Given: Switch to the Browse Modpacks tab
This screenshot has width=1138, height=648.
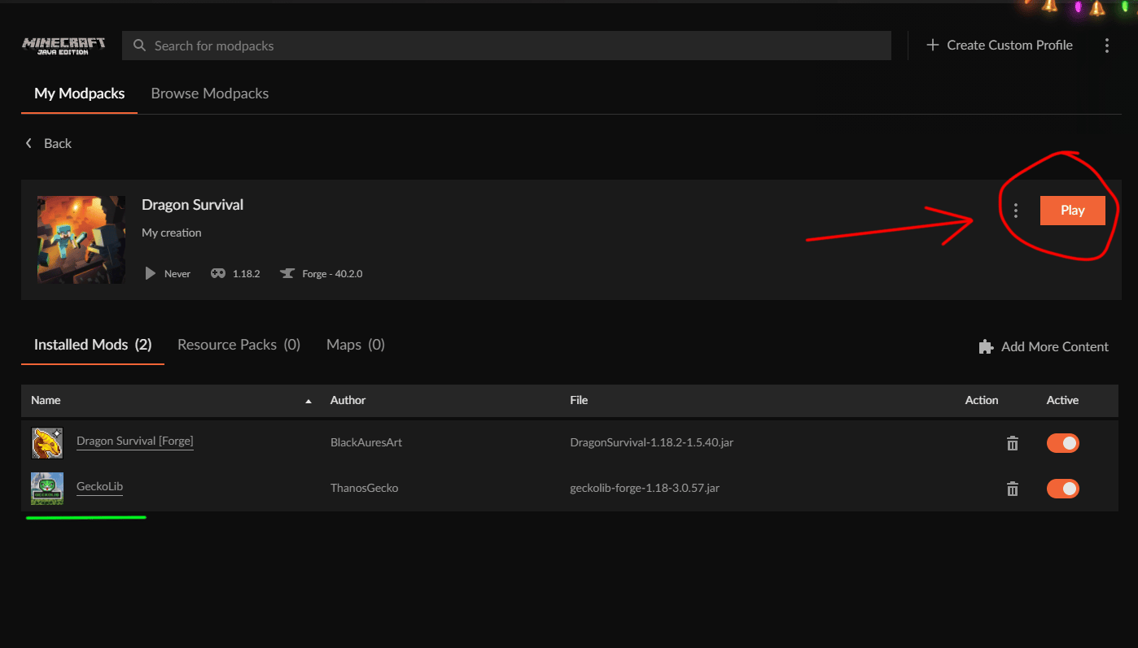Looking at the screenshot, I should (210, 94).
